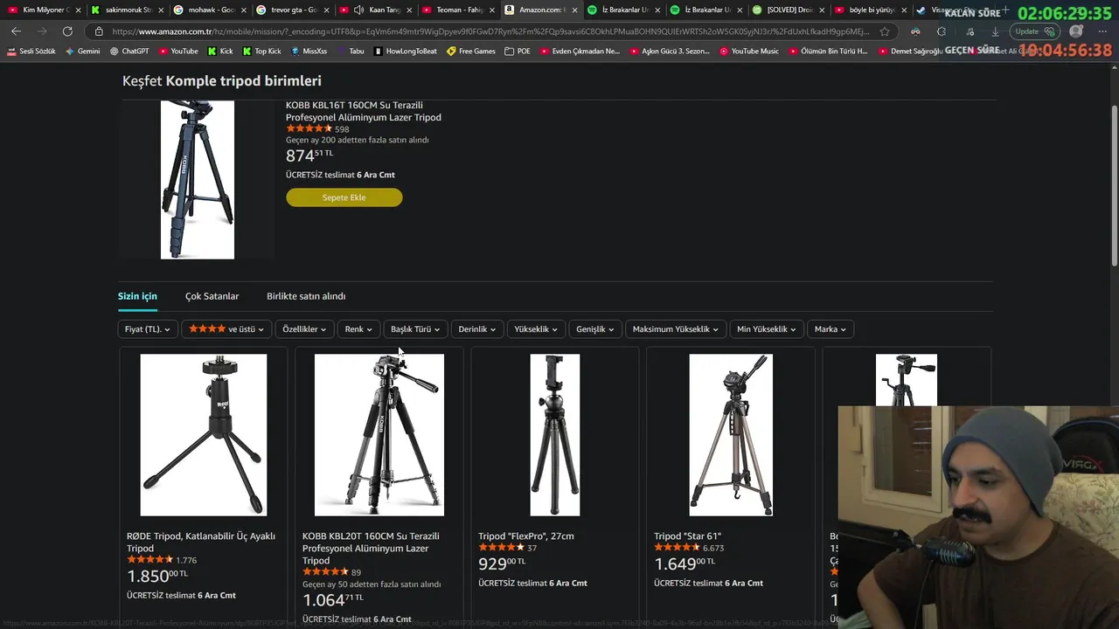Open MissXss bookmark
The height and width of the screenshot is (629, 1119).
tap(309, 52)
